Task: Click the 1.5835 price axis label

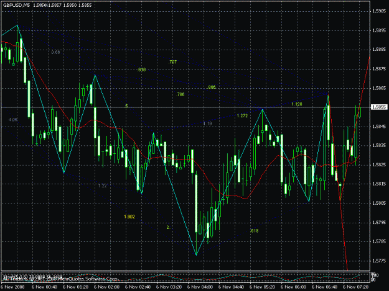Action: tap(379, 145)
